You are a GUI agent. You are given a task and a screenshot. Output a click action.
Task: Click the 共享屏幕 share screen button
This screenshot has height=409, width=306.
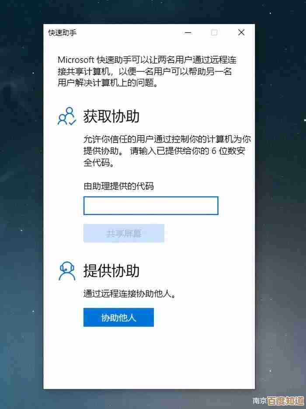point(124,233)
